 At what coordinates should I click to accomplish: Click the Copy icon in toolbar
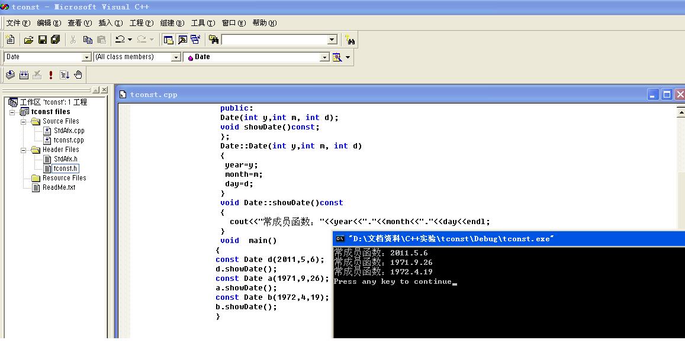88,40
